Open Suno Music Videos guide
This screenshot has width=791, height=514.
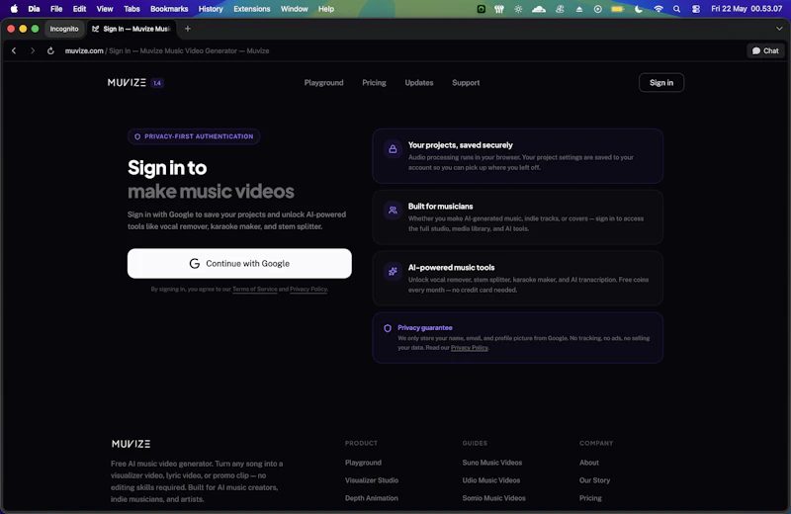coord(491,462)
